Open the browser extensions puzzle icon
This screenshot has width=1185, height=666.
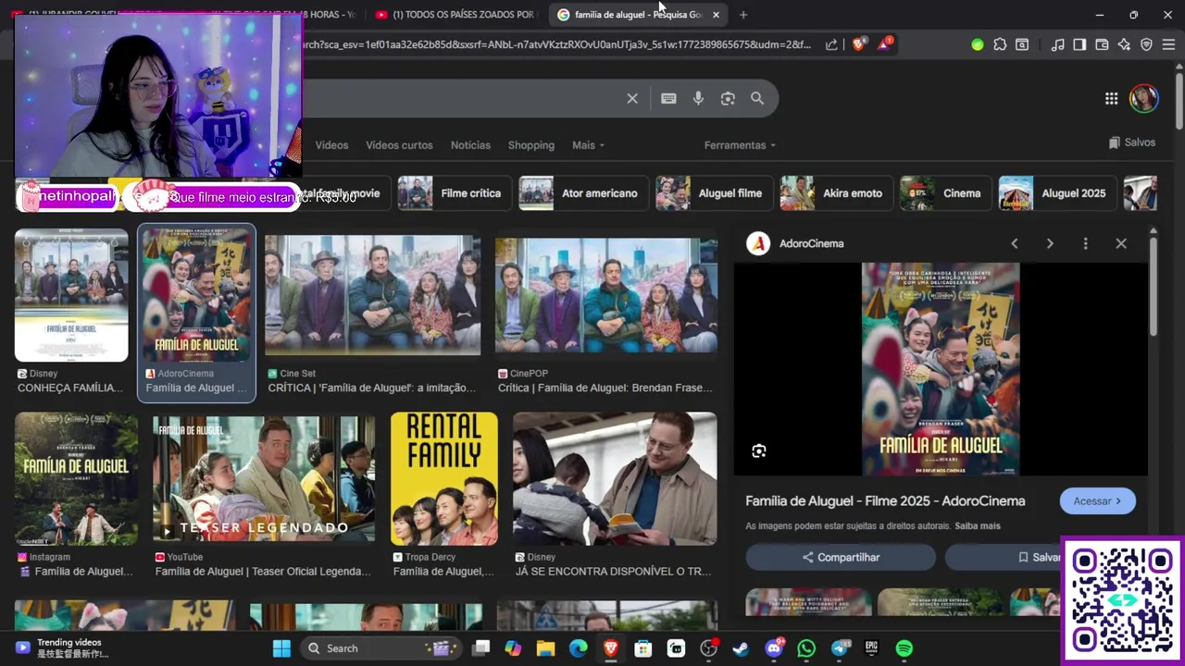coord(1000,44)
